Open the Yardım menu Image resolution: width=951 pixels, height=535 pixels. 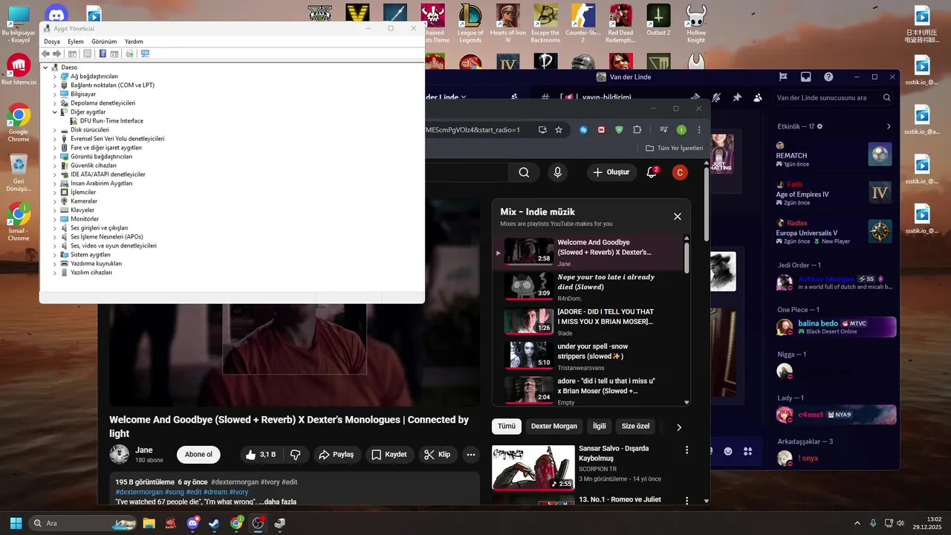(x=134, y=42)
